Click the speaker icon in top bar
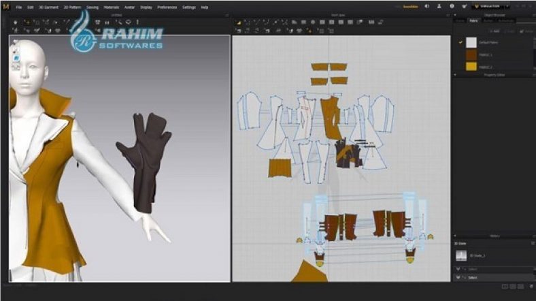This screenshot has height=301, width=536. pos(427,6)
